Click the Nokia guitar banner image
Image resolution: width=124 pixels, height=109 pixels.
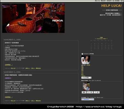tap(33, 18)
